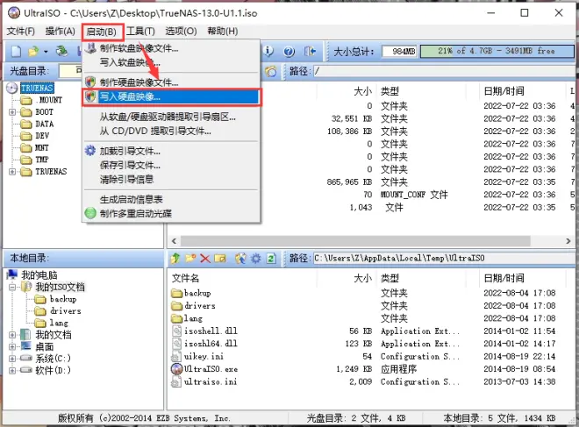
Task: Click the green Refresh icon in local toolbar
Action: tap(271, 259)
